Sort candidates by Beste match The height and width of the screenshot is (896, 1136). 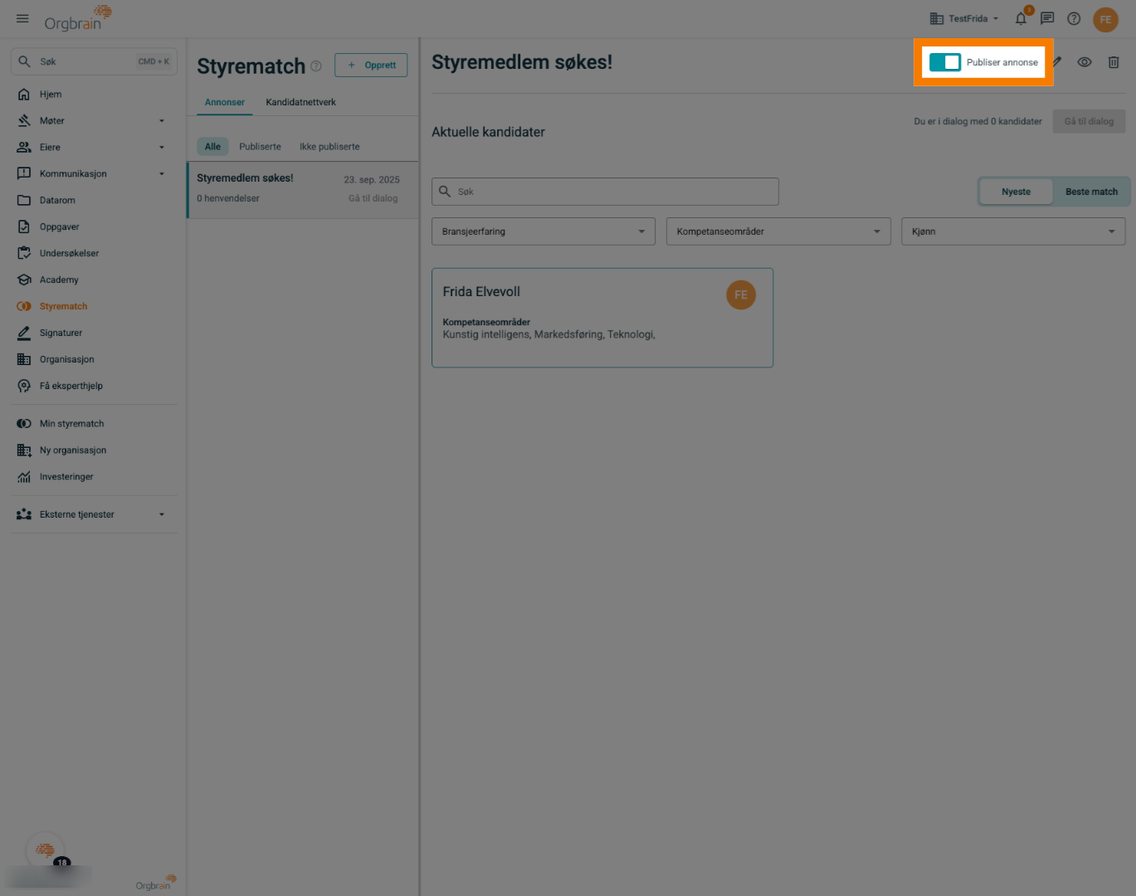1091,192
